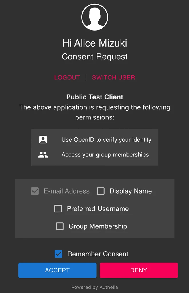The height and width of the screenshot is (293, 189).
Task: Click the icon beside Access your group memberships
Action: tap(43, 154)
